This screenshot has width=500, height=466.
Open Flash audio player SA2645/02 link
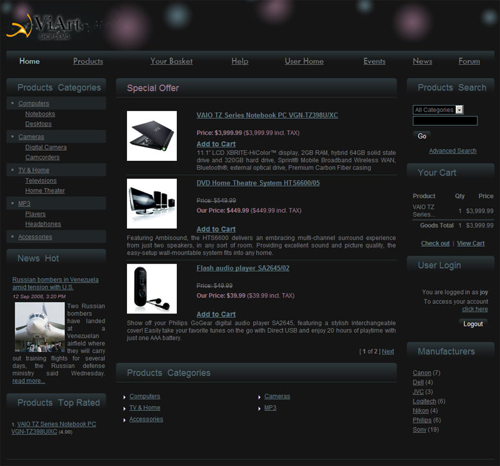pos(243,268)
